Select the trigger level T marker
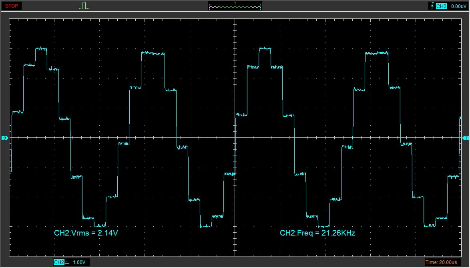 [466, 138]
